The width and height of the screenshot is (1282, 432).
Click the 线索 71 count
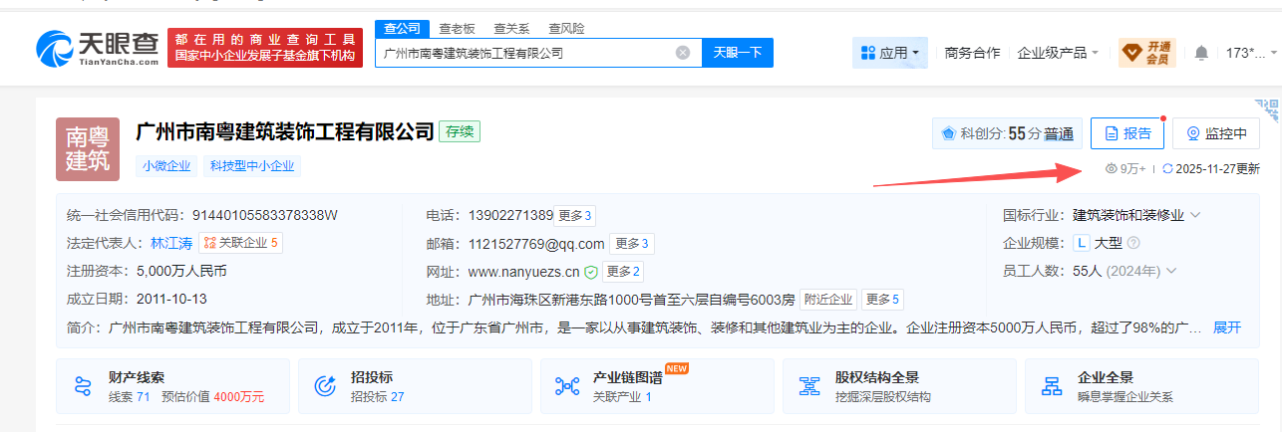[x=129, y=397]
